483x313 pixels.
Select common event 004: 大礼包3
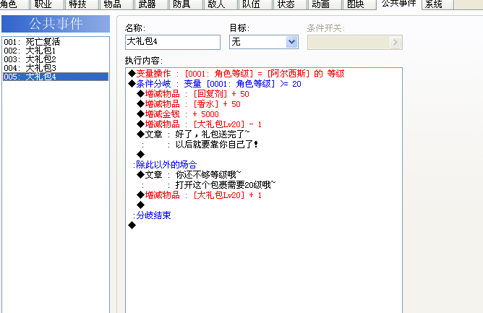pyautogui.click(x=56, y=67)
